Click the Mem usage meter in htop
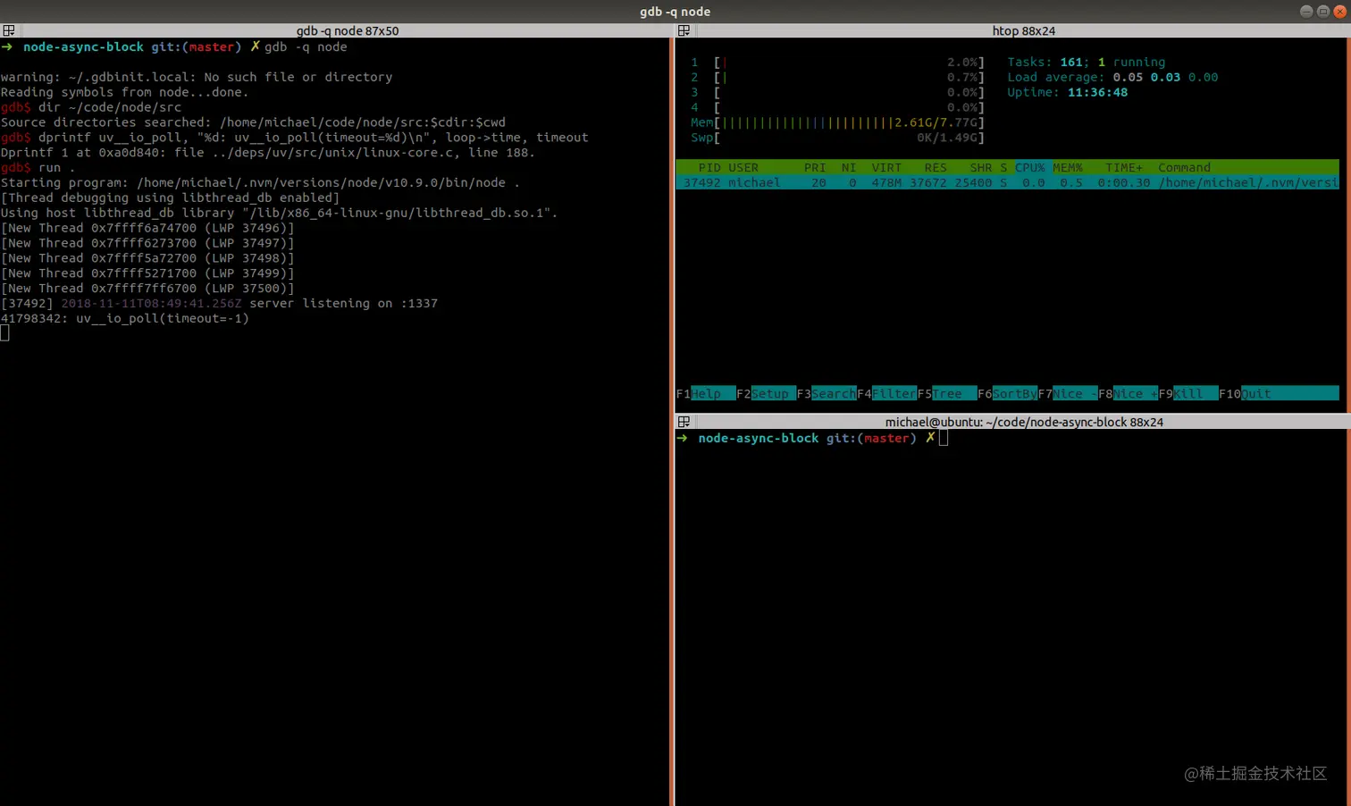Screen dimensions: 1351x806 click(837, 122)
